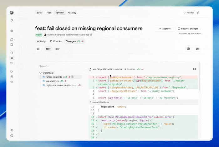Open comment icon on fanout-router.ts header
Viewport: 219px width, 147px height.
[194, 69]
